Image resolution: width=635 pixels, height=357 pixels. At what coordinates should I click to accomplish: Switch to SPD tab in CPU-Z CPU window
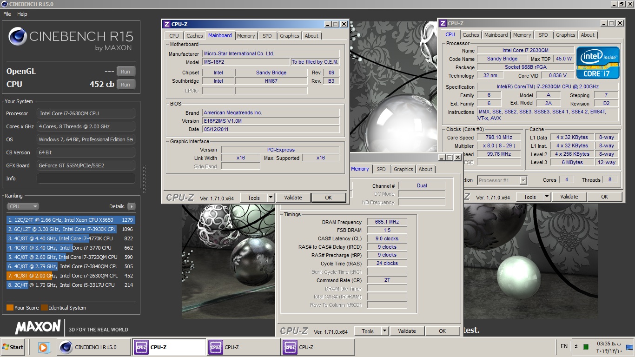pos(543,35)
